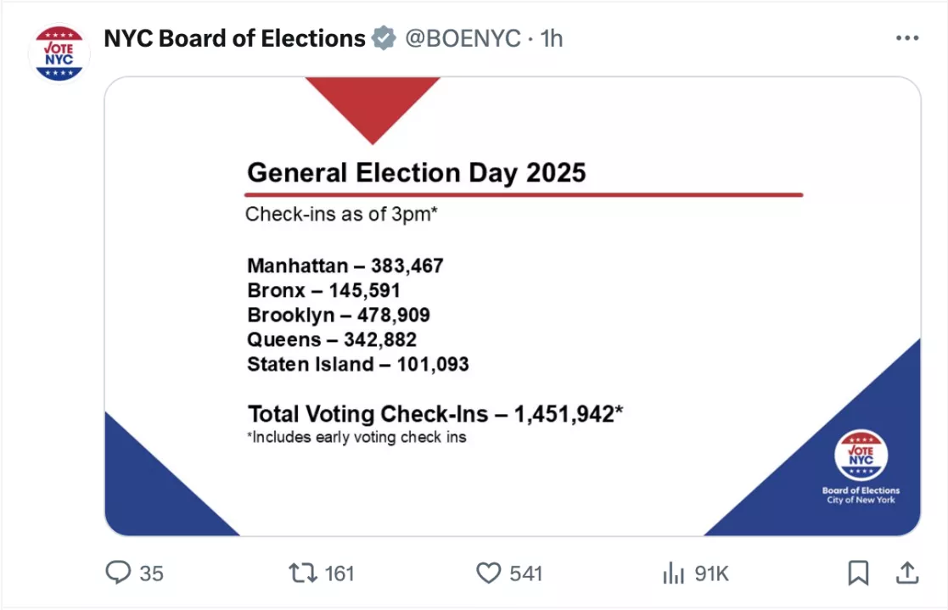Click the General Election Day 2025 heading

417,172
